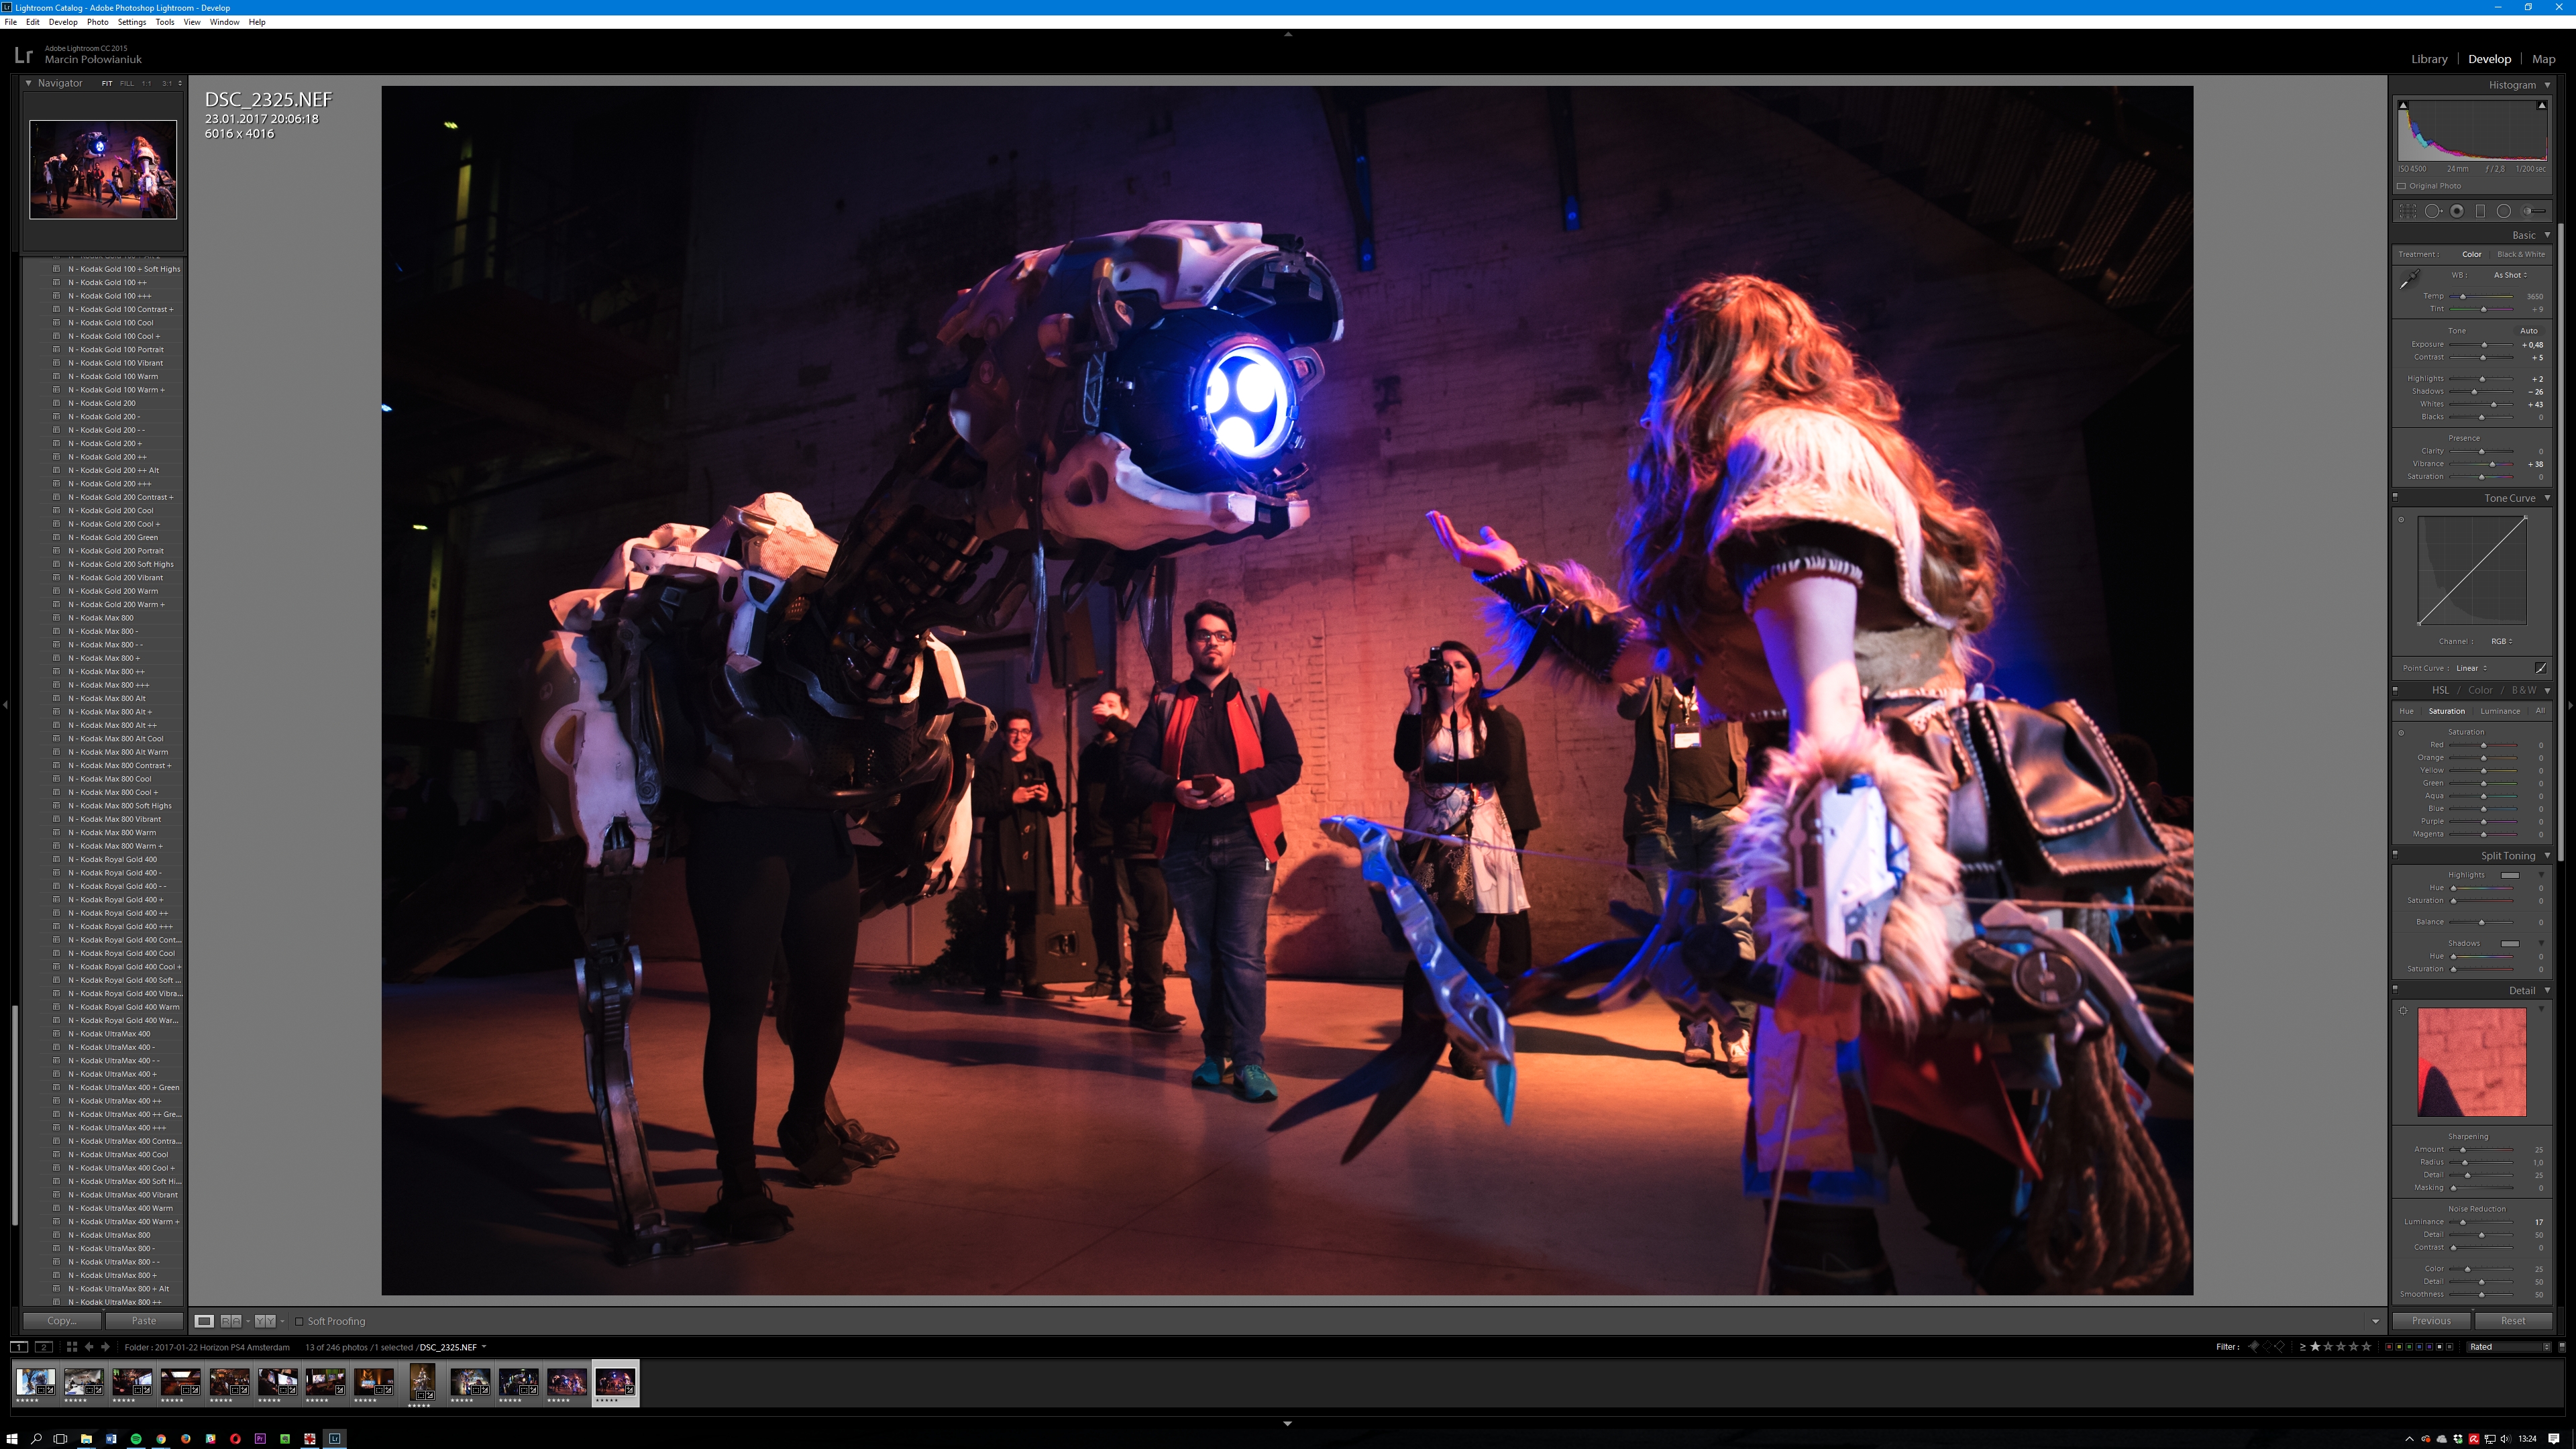Image resolution: width=2576 pixels, height=1449 pixels.
Task: Click the edit Point Curve icon
Action: pos(2541,668)
